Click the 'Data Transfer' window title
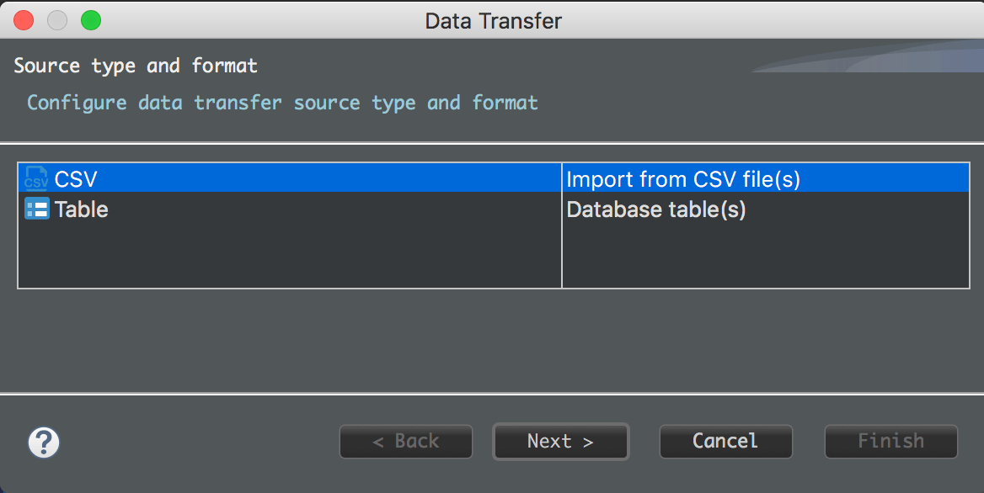 pos(493,20)
